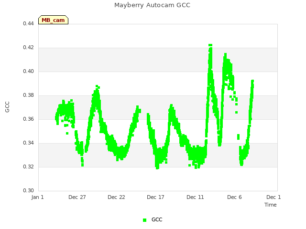Click the highest data point above 0.42
Viewport: 306px width, 229px height.
coord(210,45)
